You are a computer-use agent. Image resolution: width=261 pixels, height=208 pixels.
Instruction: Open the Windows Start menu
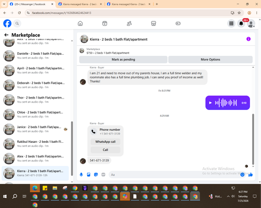[x=5, y=197]
